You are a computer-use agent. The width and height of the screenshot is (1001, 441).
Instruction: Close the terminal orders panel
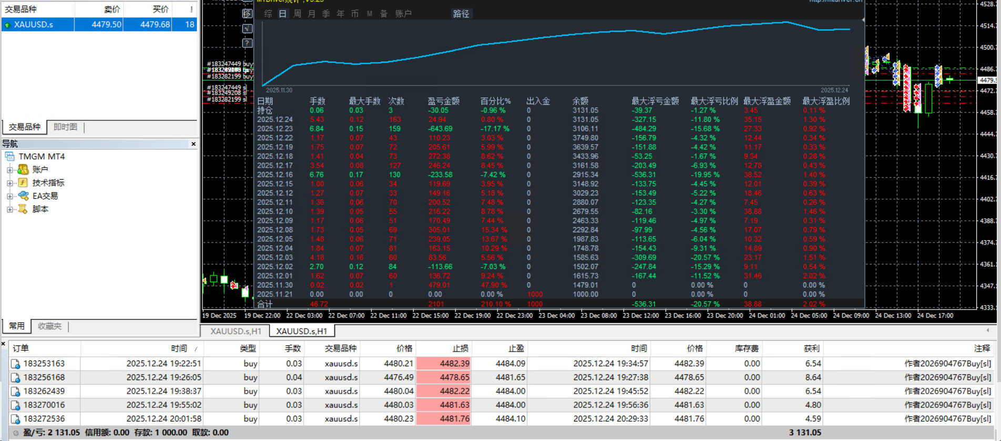point(3,344)
